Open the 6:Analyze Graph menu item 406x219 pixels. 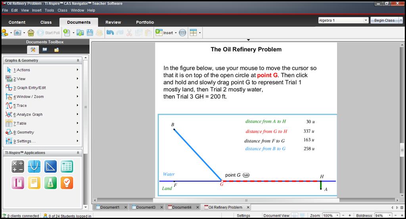point(42,114)
